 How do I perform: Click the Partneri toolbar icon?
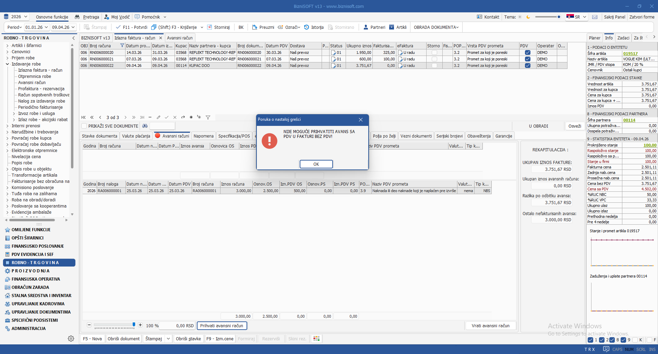click(x=366, y=27)
